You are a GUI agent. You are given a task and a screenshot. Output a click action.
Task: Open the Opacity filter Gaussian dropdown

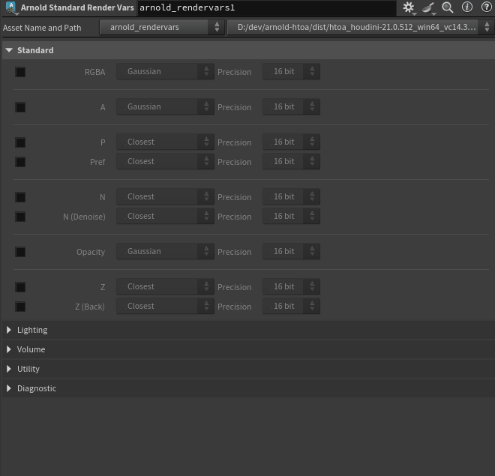point(166,251)
